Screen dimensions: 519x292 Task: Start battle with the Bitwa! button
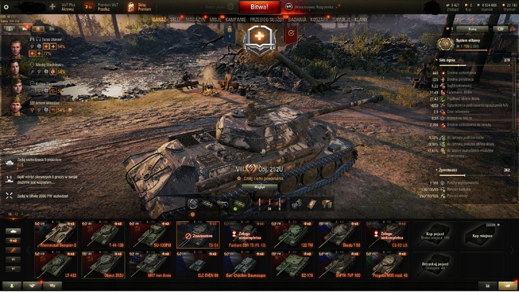[x=259, y=7]
